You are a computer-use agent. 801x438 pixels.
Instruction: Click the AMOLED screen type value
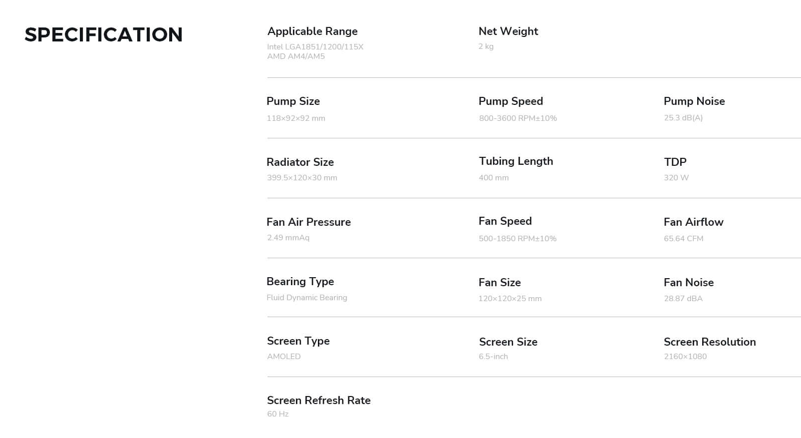pos(284,356)
